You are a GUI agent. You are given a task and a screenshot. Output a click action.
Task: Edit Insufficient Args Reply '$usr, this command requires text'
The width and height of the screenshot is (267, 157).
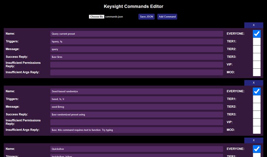point(137,130)
